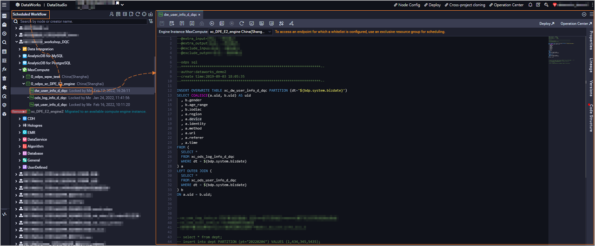Click the create new file icon in workflow toolbar
This screenshot has height=246, width=595.
click(x=131, y=14)
